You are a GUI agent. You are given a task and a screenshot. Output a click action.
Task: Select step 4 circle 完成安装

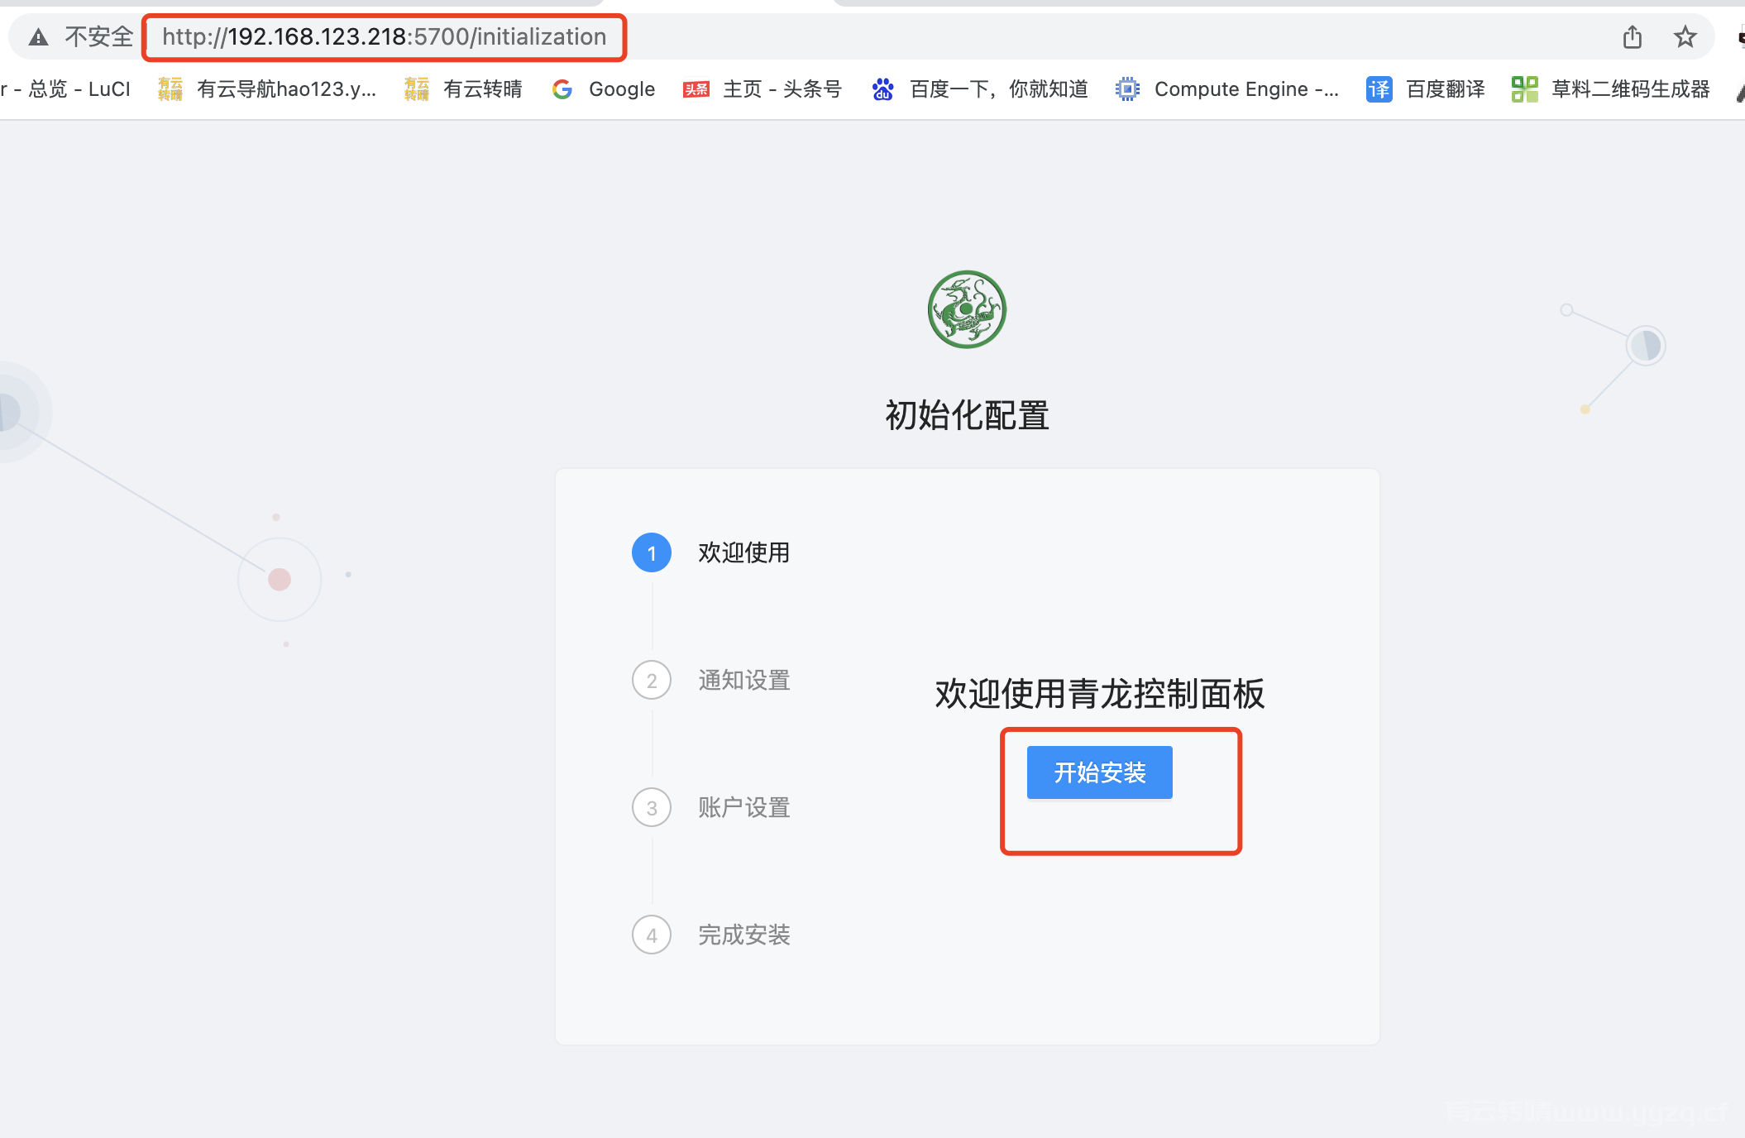tap(652, 935)
